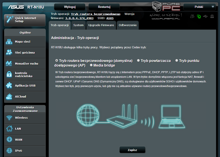220x157 pixels.
Task: Click the LAN house icon
Action: click(10, 128)
